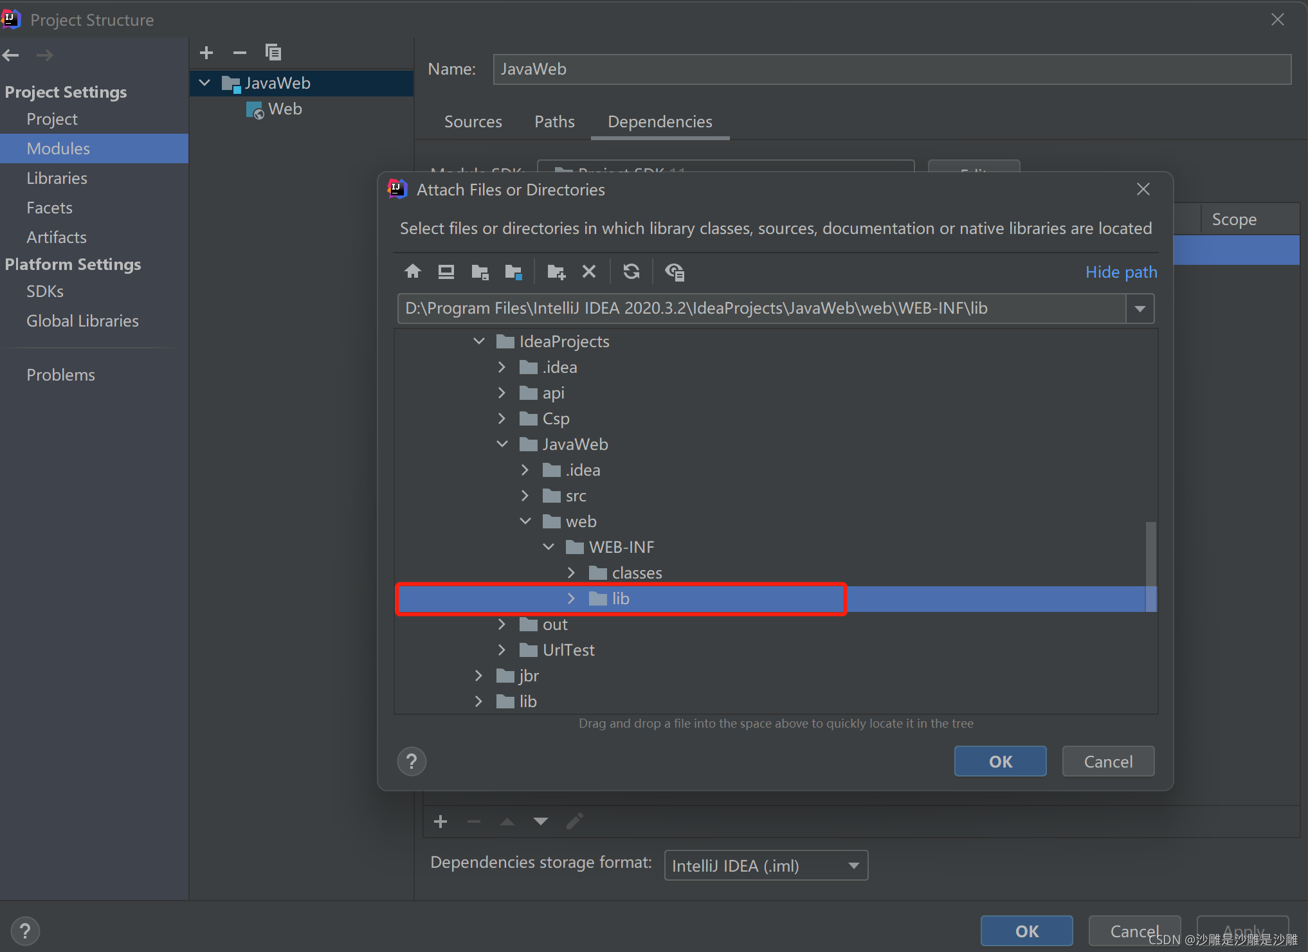Open the path history dropdown

[1140, 309]
